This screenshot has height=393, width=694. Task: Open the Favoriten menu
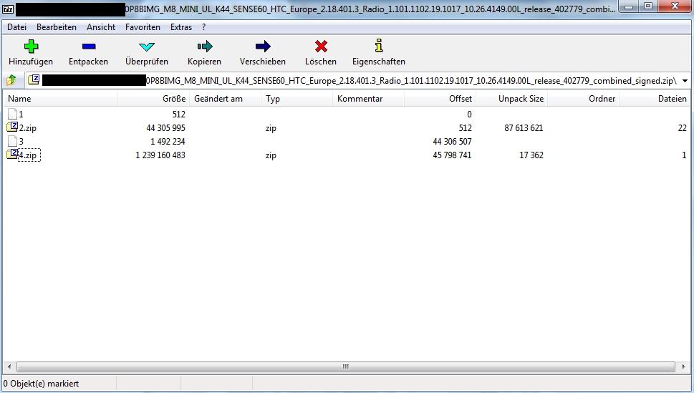(143, 27)
